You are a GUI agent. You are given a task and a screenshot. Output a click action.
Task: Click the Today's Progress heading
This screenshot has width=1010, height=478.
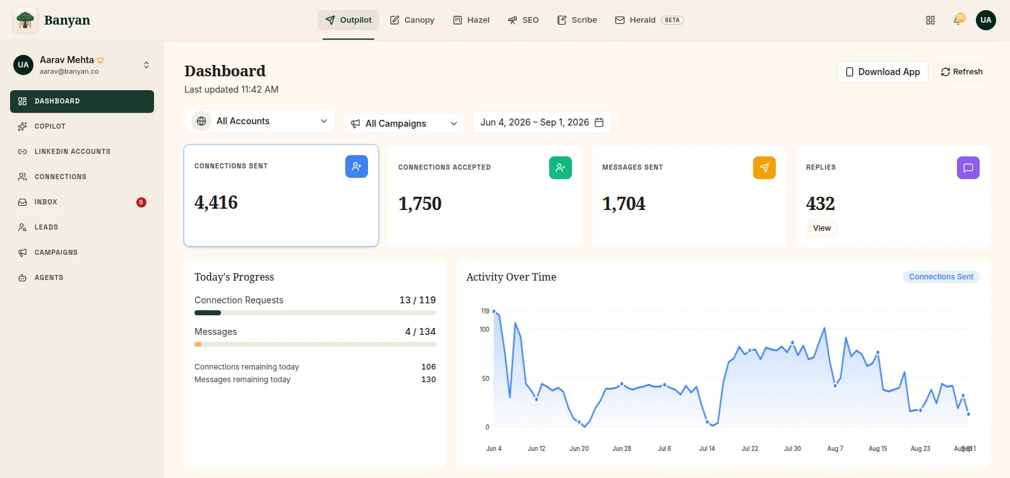[234, 277]
